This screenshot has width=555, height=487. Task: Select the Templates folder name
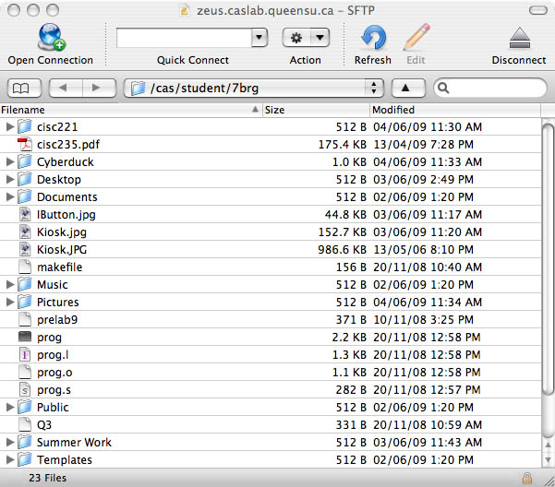(65, 459)
